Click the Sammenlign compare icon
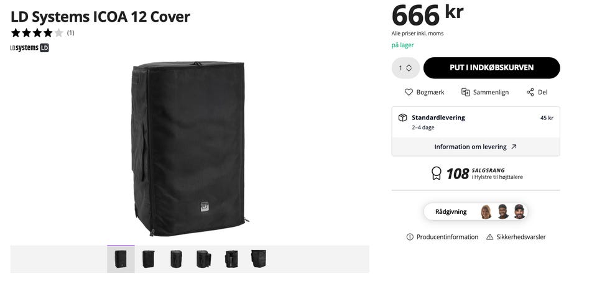The width and height of the screenshot is (597, 286). [x=465, y=92]
